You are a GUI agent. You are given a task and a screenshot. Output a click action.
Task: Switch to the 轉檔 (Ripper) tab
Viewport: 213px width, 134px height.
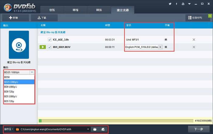75,10
